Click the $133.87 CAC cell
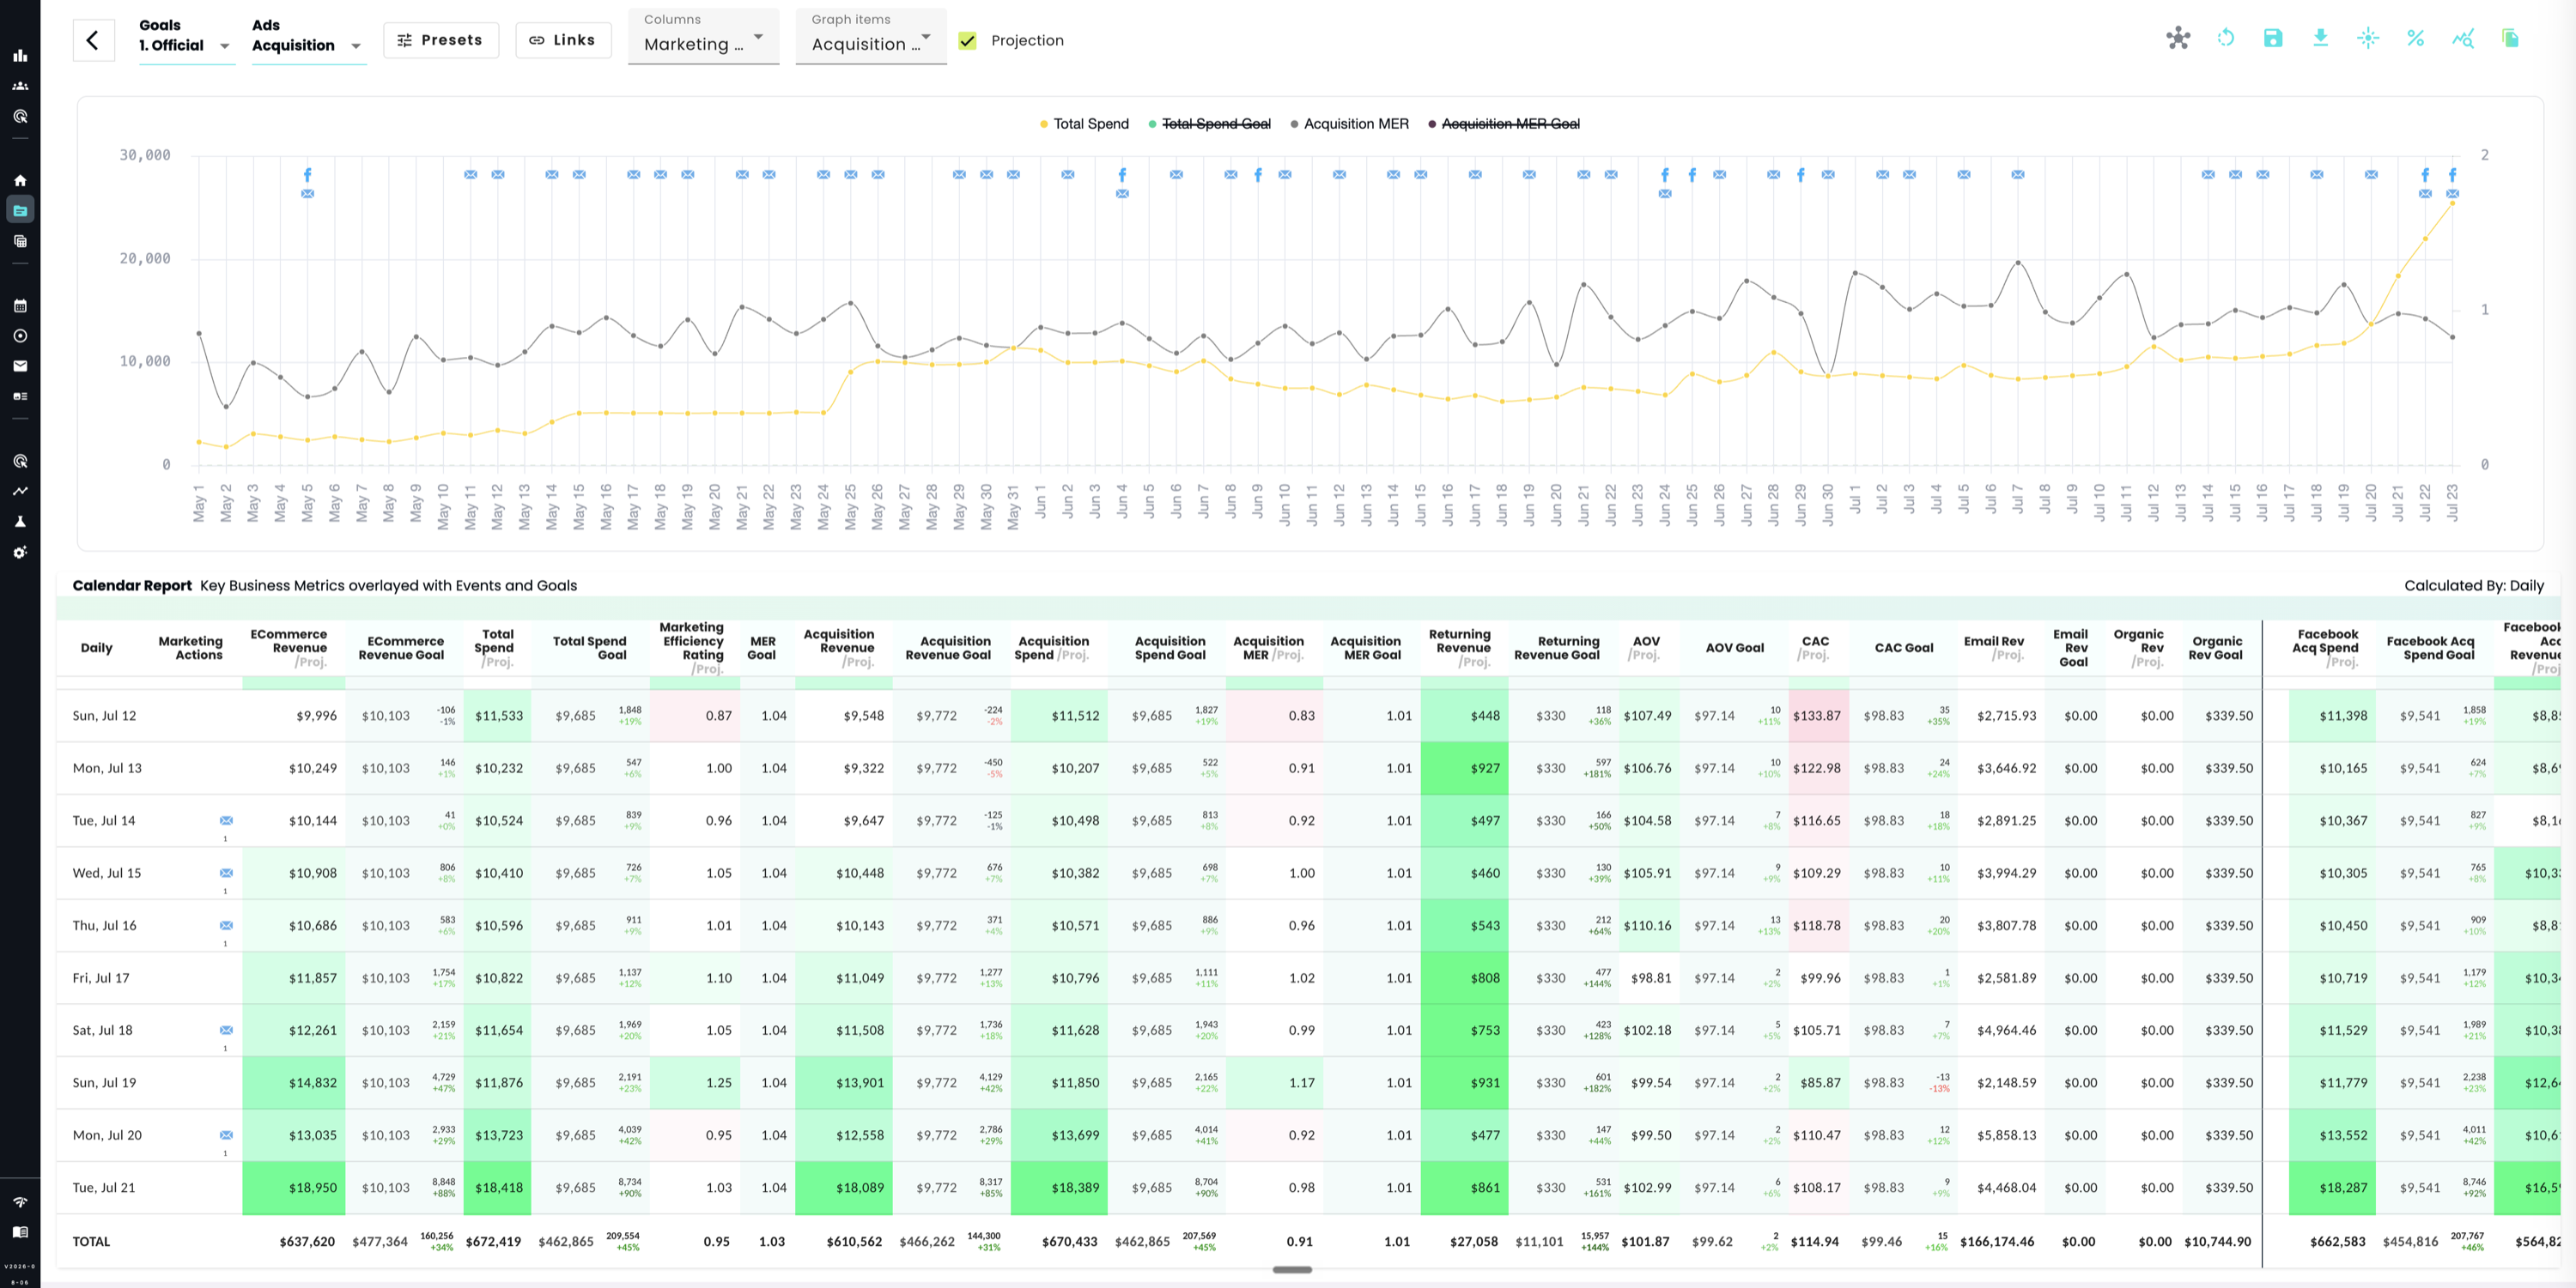2576x1288 pixels. [x=1819, y=717]
